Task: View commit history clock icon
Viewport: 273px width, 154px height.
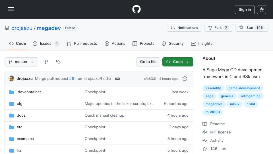Action: [x=185, y=79]
